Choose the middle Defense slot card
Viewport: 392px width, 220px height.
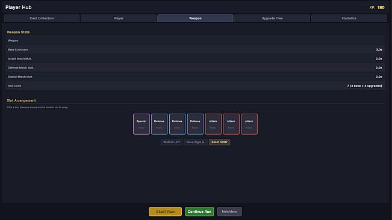click(x=177, y=124)
